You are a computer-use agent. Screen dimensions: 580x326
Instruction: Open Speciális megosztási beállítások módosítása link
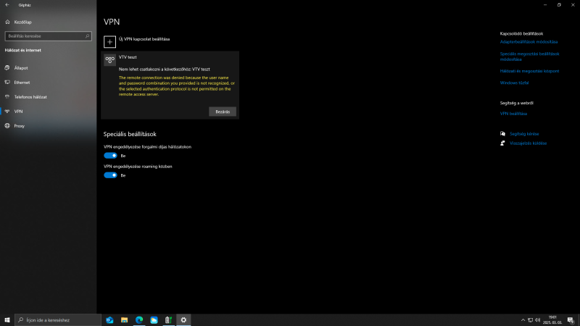coord(529,57)
